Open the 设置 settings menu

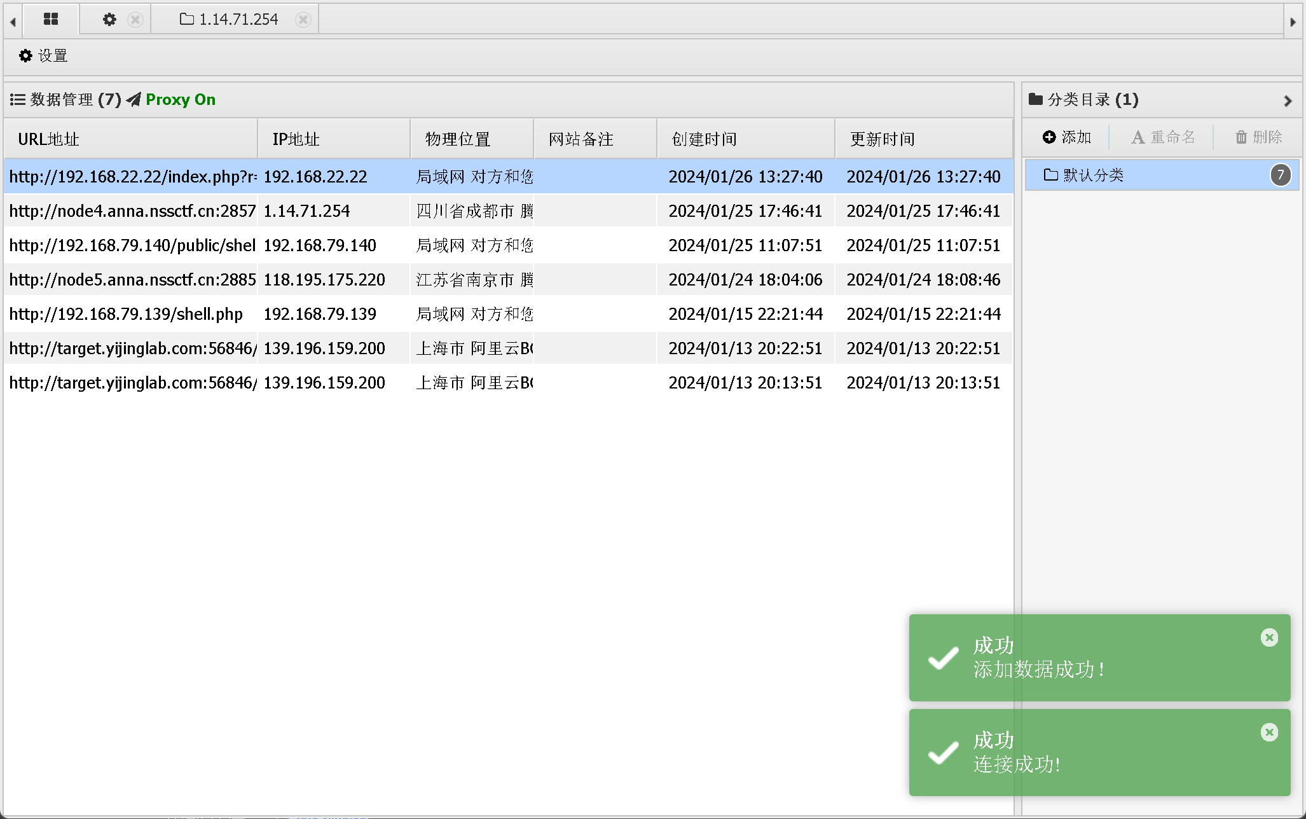[43, 56]
